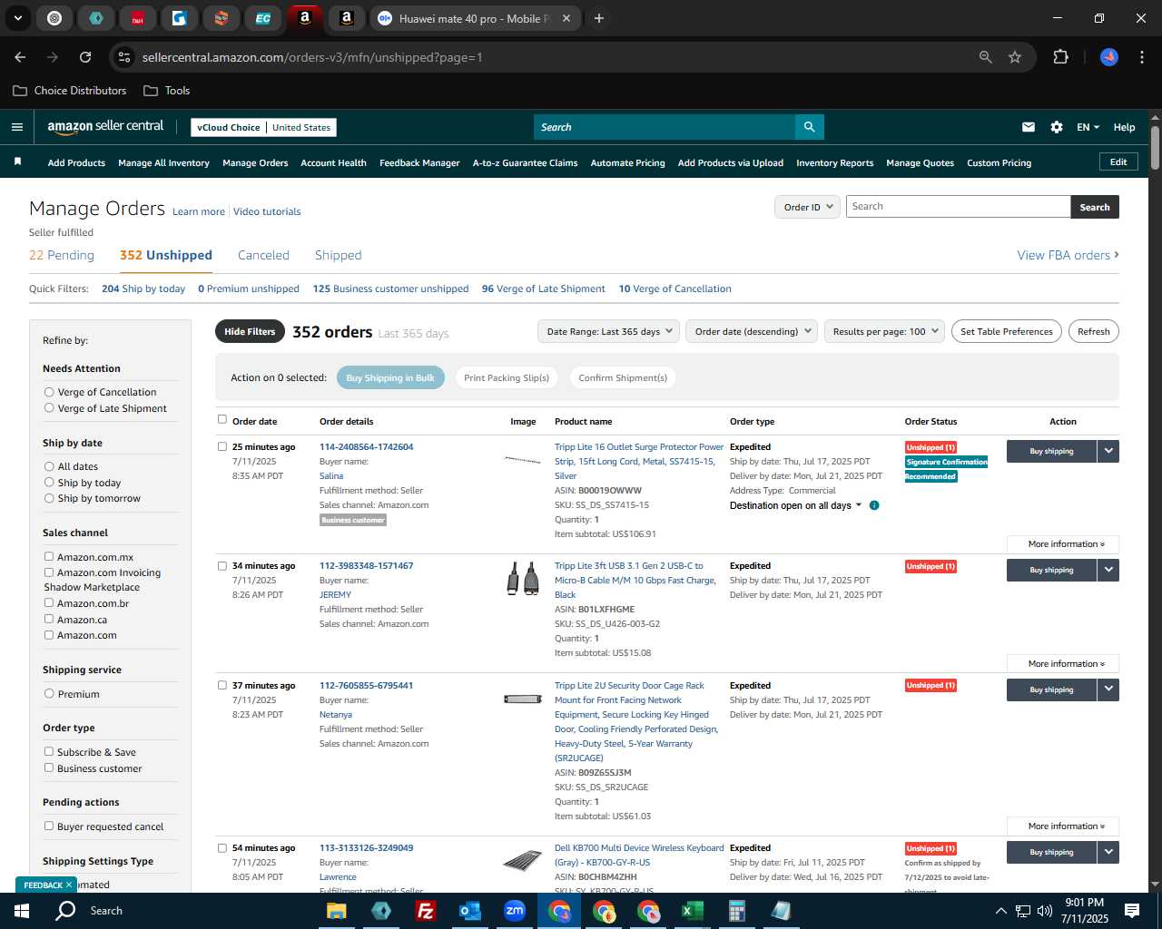Click the Refresh orders button
This screenshot has width=1162, height=929.
click(1093, 331)
